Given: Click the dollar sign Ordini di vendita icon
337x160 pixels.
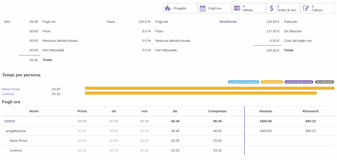Looking at the screenshot, I should [272, 8].
